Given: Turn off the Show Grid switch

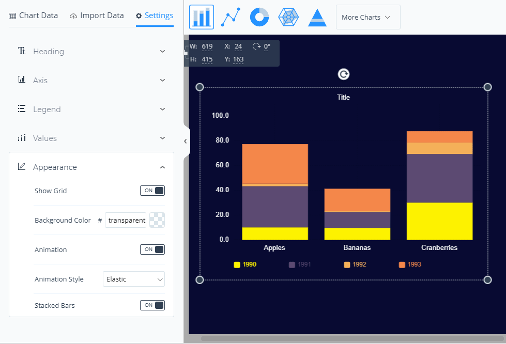Looking at the screenshot, I should [x=152, y=191].
